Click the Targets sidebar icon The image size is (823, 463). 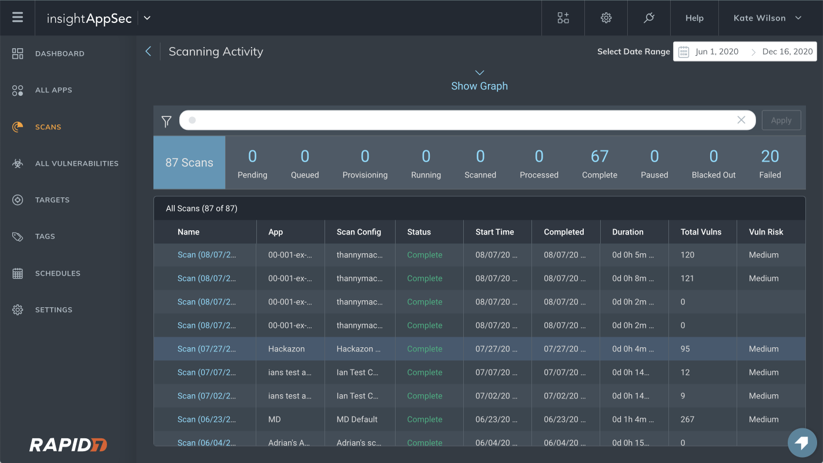18,200
